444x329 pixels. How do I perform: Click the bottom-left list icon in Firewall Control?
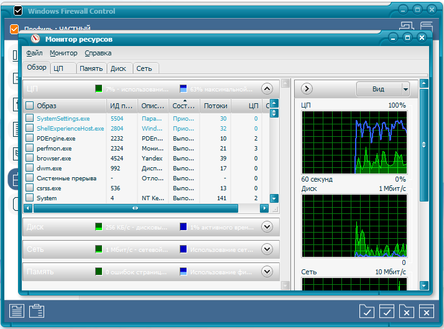click(17, 311)
